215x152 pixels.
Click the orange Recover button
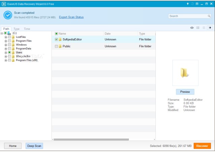pyautogui.click(x=202, y=146)
